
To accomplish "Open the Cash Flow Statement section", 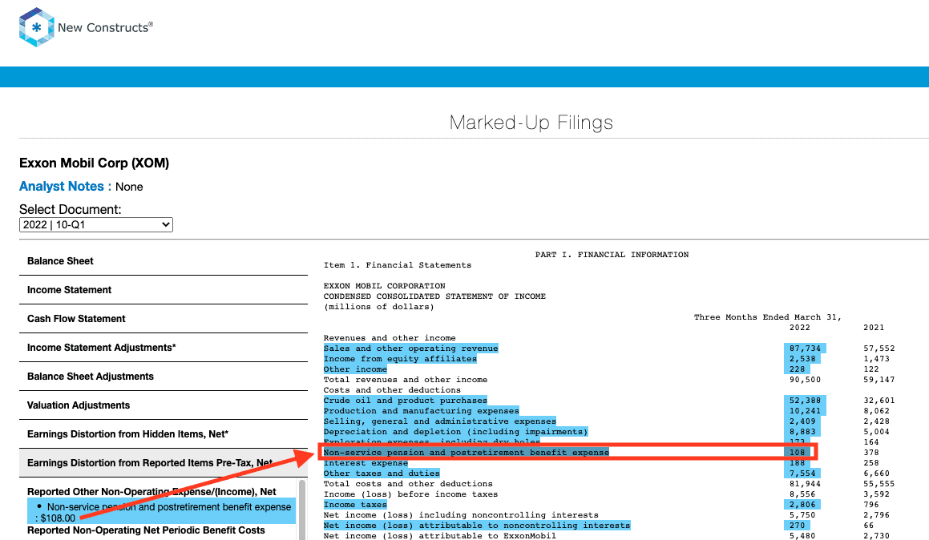I will pos(164,319).
